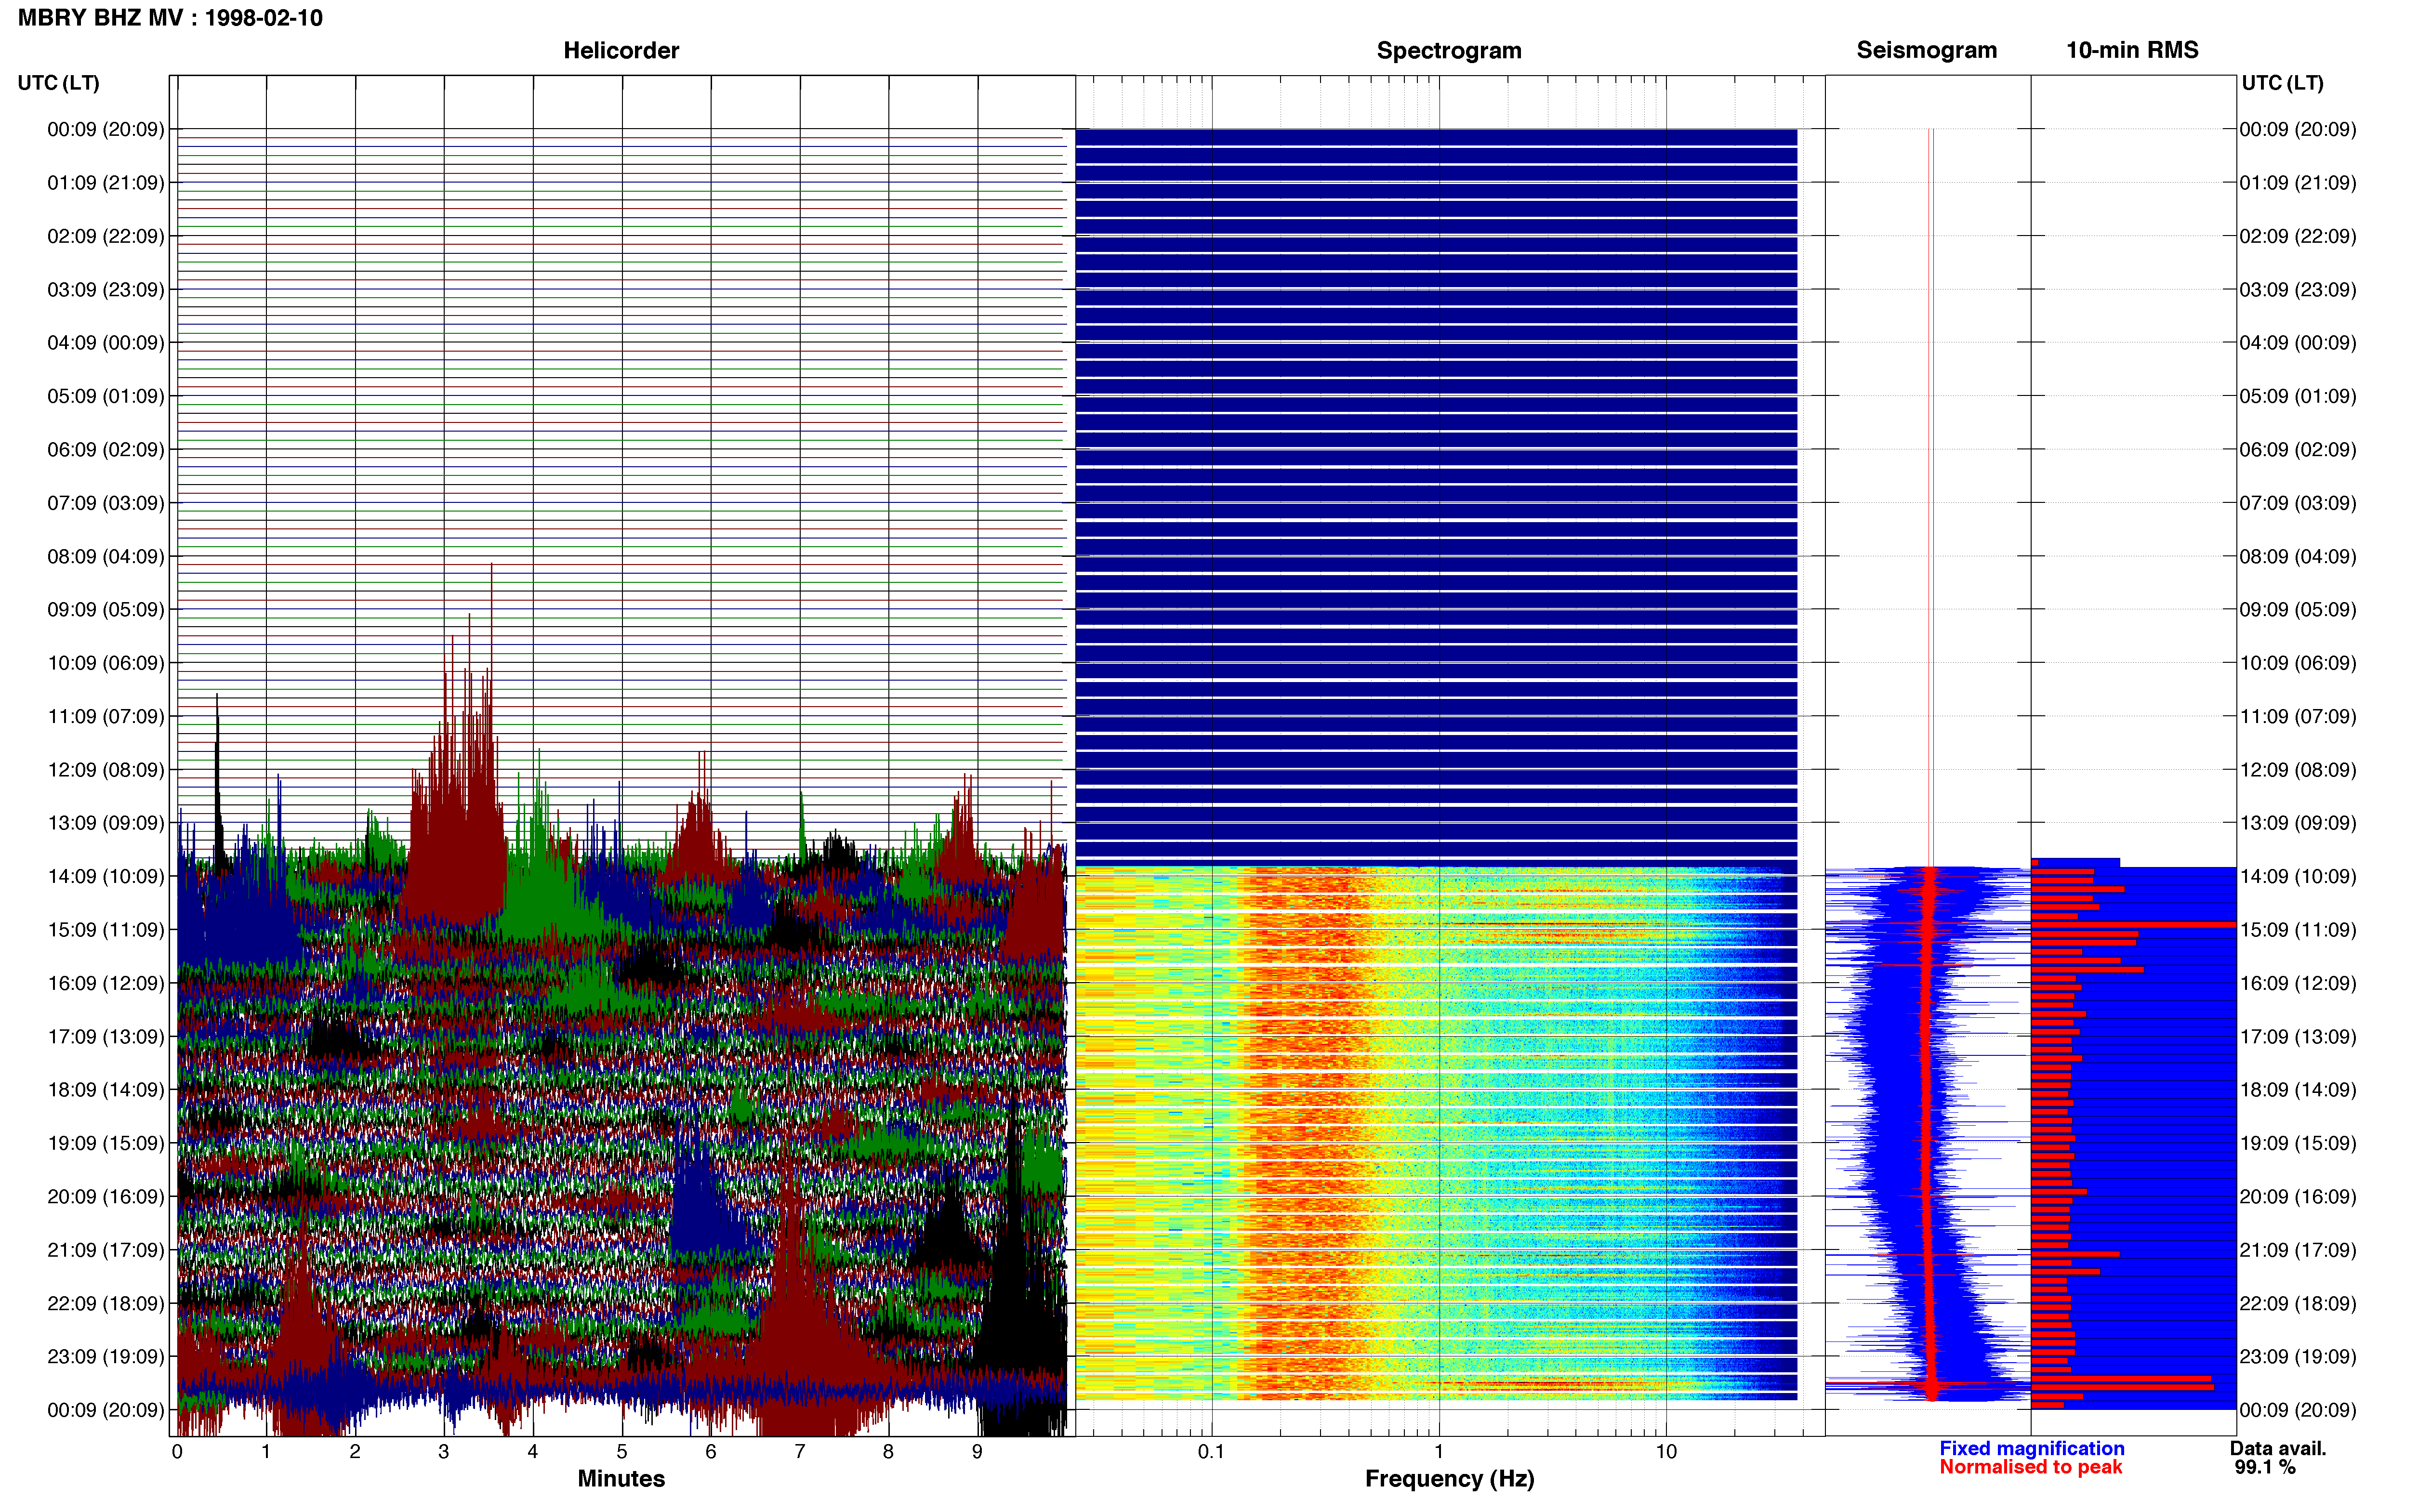Click left time label '10:09 (06:09)'
Image resolution: width=2418 pixels, height=1512 pixels.
pos(106,662)
